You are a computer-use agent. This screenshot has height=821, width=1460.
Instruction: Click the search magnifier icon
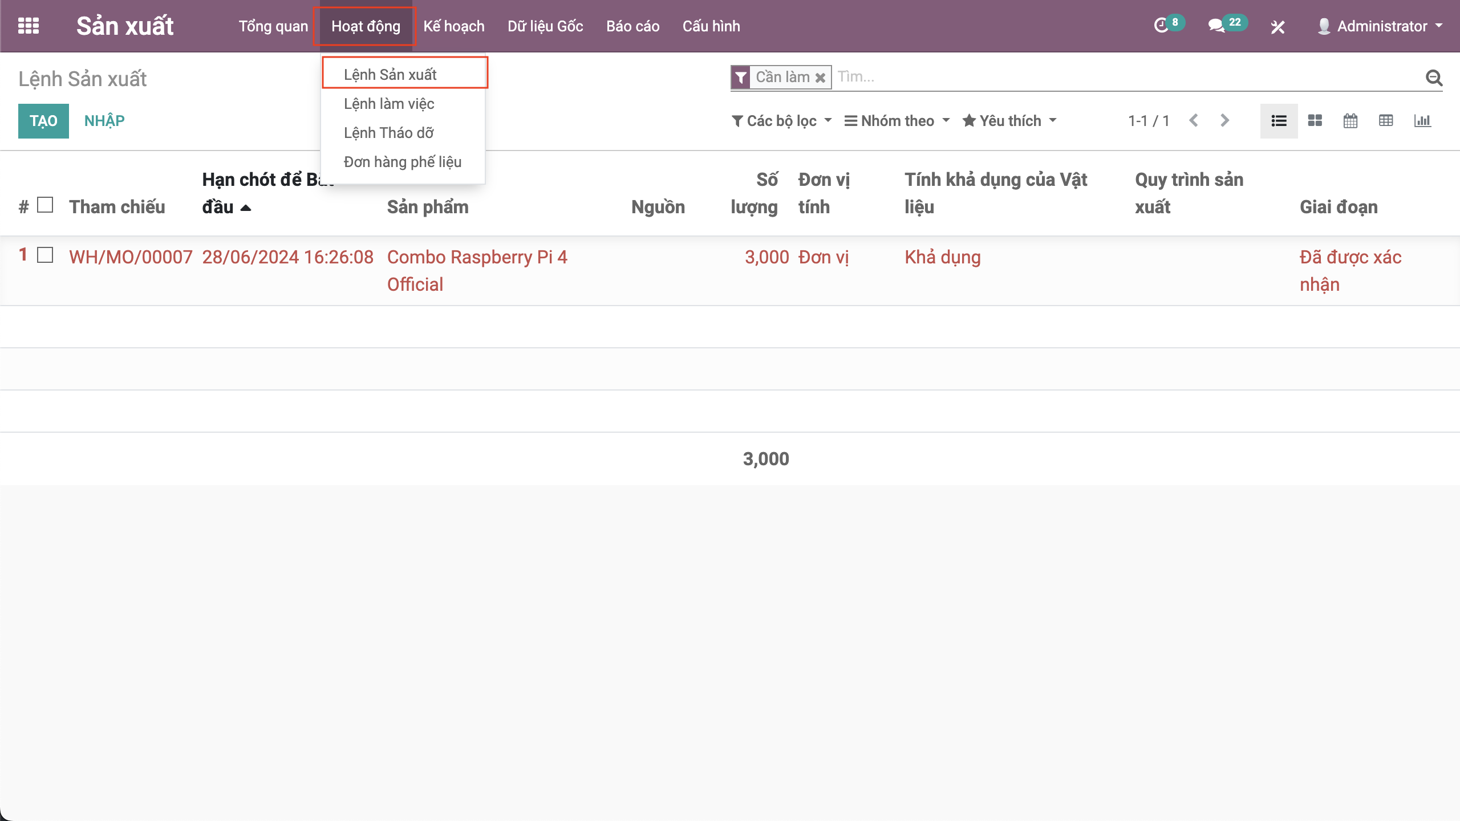1434,77
